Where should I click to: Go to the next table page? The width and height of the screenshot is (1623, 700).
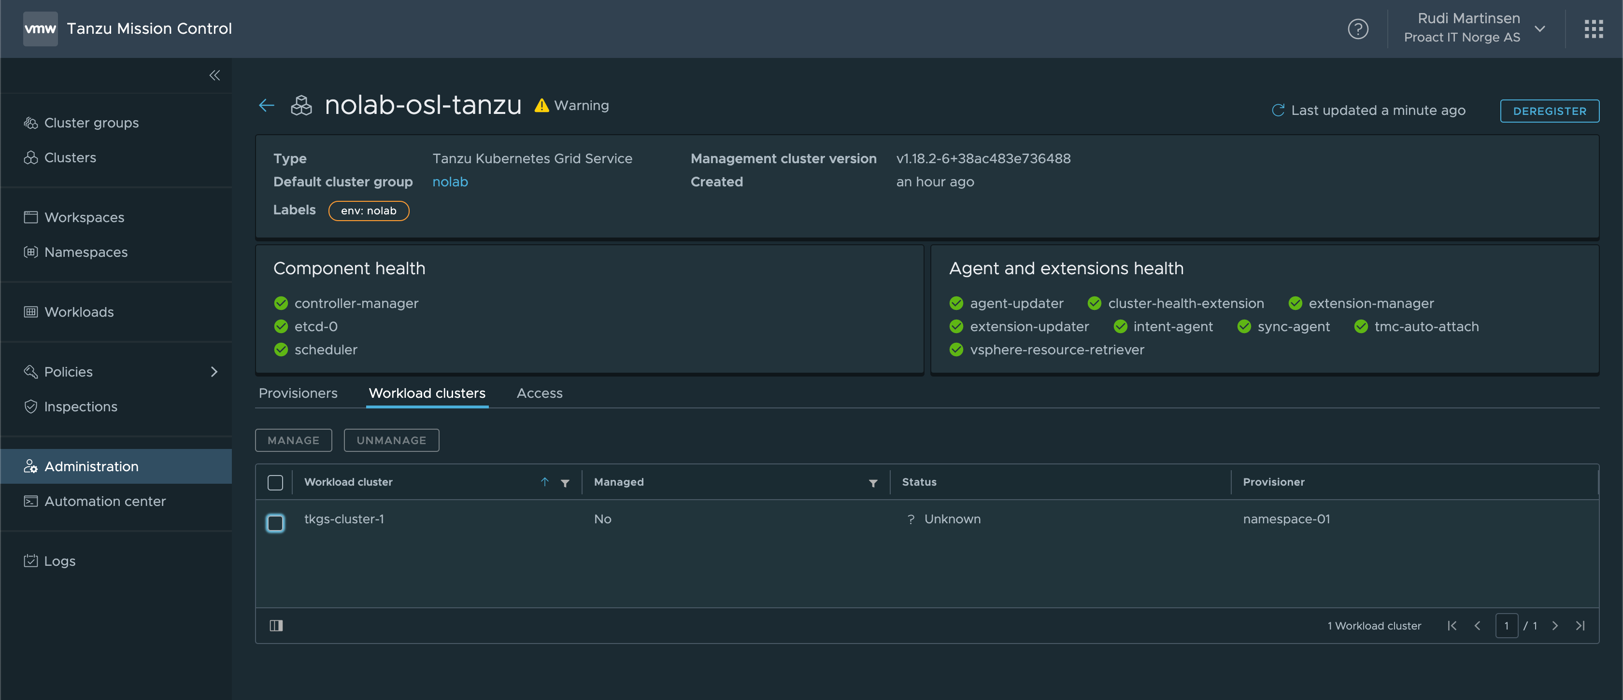click(x=1555, y=625)
